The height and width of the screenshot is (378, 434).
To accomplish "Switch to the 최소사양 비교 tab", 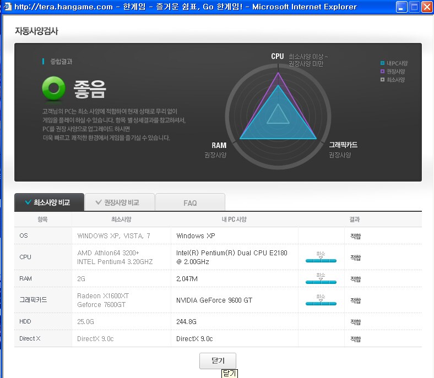I will coord(50,202).
